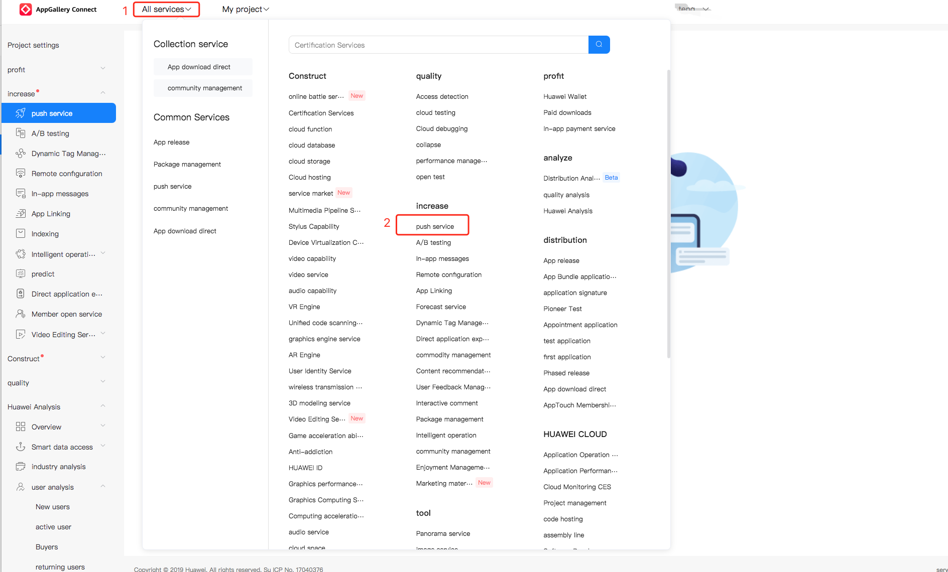Open code hosting under HUAWEI CLOUD
The image size is (948, 572).
563,519
